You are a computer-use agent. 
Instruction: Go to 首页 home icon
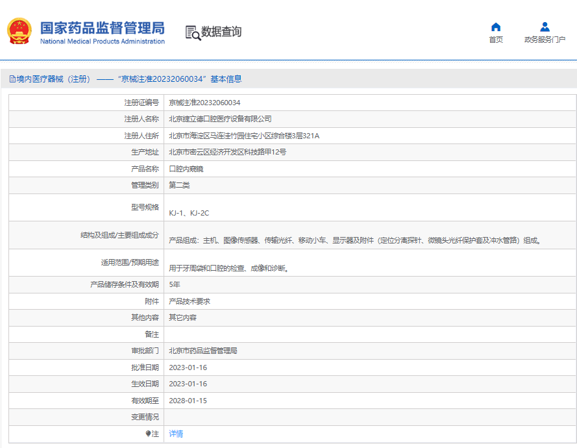pos(496,27)
